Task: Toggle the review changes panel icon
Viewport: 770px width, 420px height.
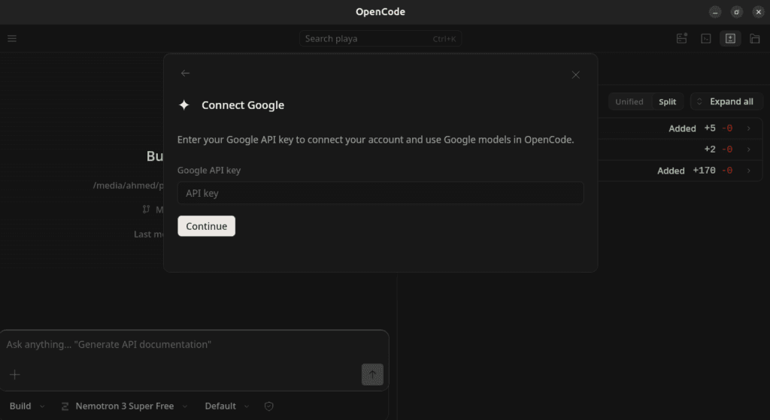Action: [x=730, y=38]
